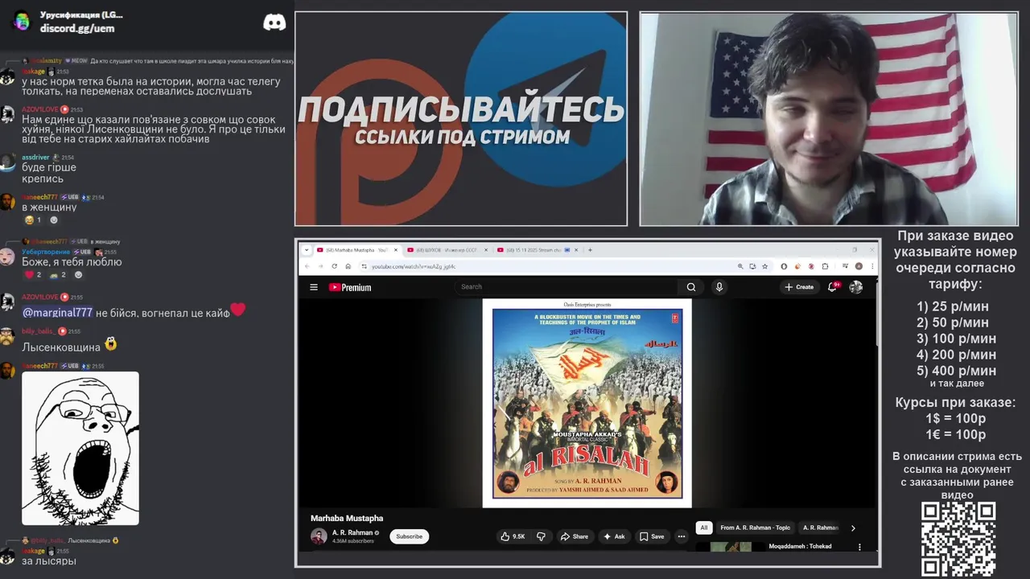
Task: Click '4.36M subscribers' count text
Action: [353, 541]
